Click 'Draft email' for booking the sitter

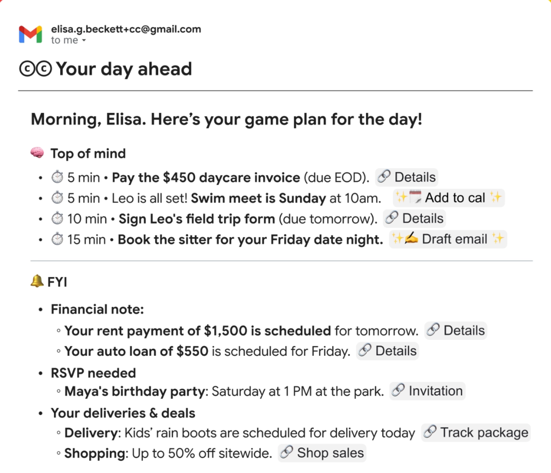click(x=448, y=239)
